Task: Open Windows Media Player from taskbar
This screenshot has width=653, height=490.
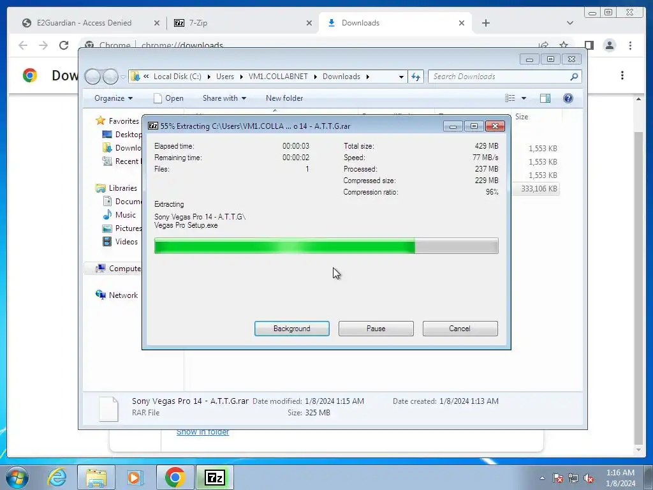Action: click(135, 477)
